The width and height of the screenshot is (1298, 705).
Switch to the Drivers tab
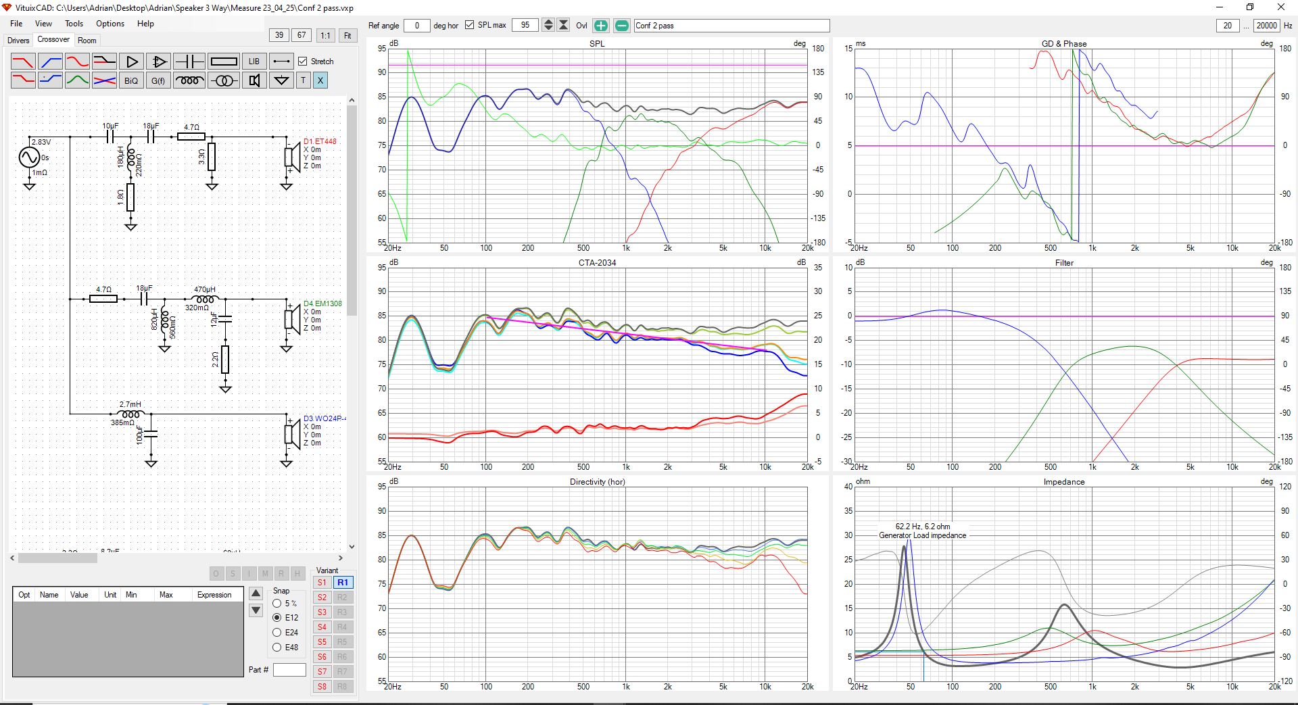18,41
